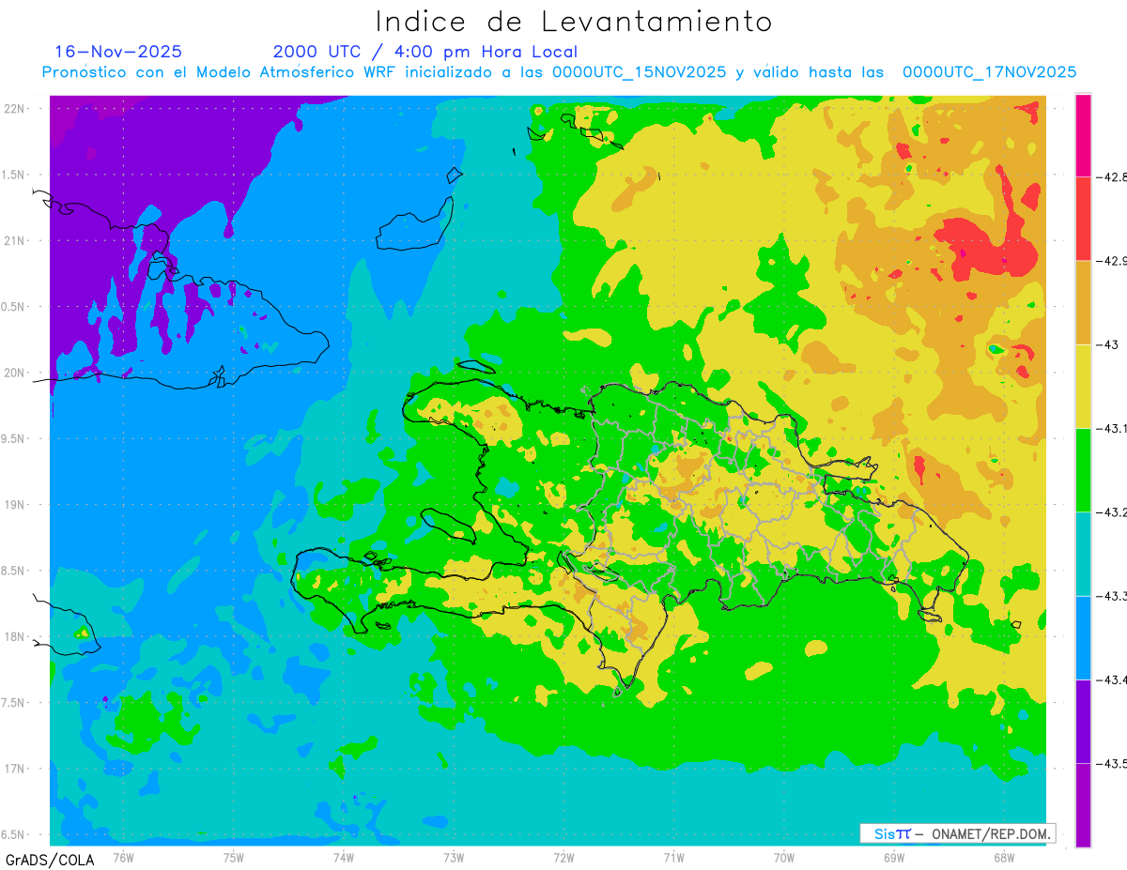Image resolution: width=1127 pixels, height=870 pixels.
Task: Pick the orange legend swatch between -42.9 and -43
Action: 1083,302
